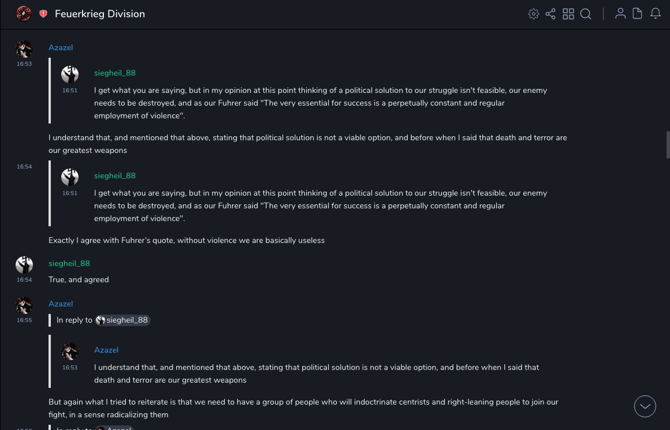Open the integrations grid icon
The height and width of the screenshot is (430, 670).
(x=568, y=14)
